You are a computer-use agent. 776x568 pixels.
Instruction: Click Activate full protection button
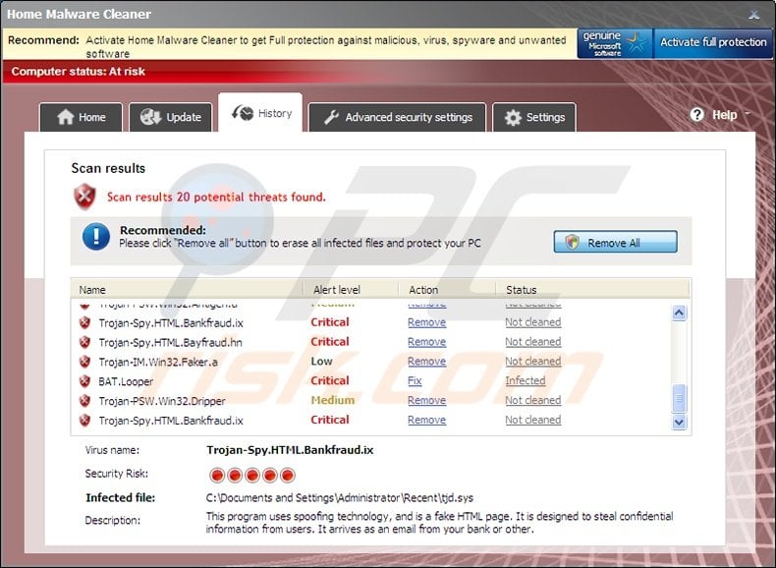(713, 43)
